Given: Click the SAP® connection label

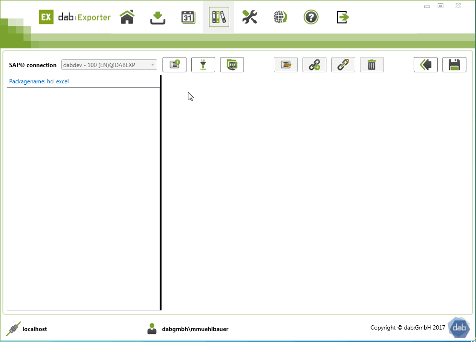Looking at the screenshot, I should pyautogui.click(x=33, y=65).
